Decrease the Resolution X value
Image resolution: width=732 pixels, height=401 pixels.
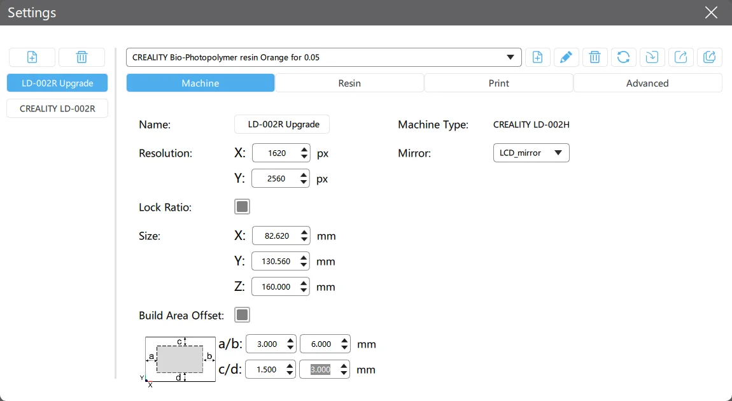coord(304,157)
